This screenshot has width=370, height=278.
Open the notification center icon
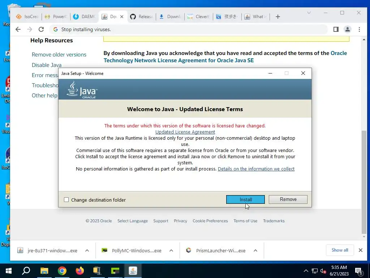[358, 271]
